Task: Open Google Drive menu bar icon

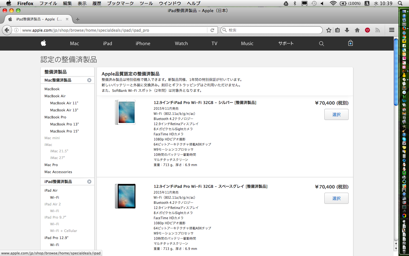Action: (x=286, y=3)
